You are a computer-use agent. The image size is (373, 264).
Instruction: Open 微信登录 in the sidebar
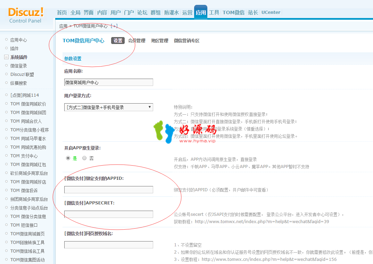[x=18, y=66]
